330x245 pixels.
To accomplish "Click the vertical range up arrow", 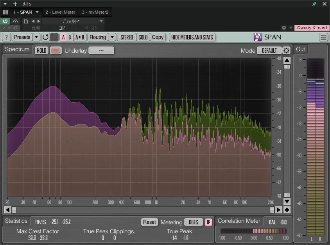I will point(287,60).
